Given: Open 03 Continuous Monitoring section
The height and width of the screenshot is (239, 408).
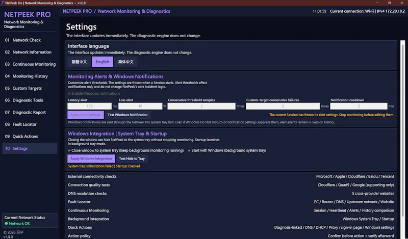Looking at the screenshot, I should (x=30, y=64).
